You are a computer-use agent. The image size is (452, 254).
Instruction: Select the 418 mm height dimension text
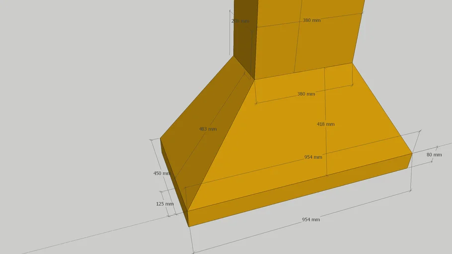326,124
